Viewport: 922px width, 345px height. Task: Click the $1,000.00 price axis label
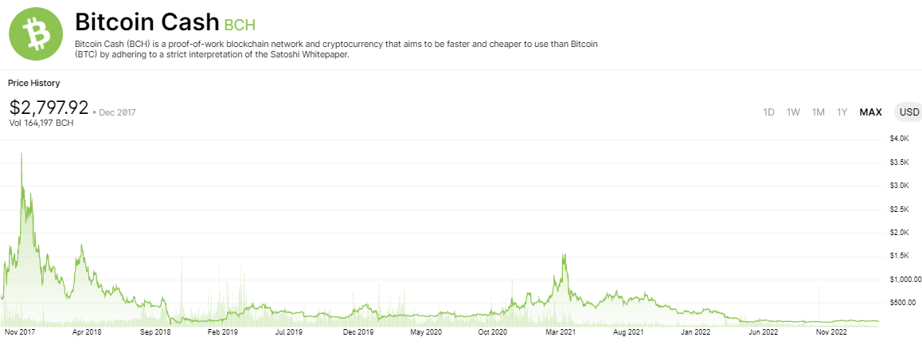905,280
